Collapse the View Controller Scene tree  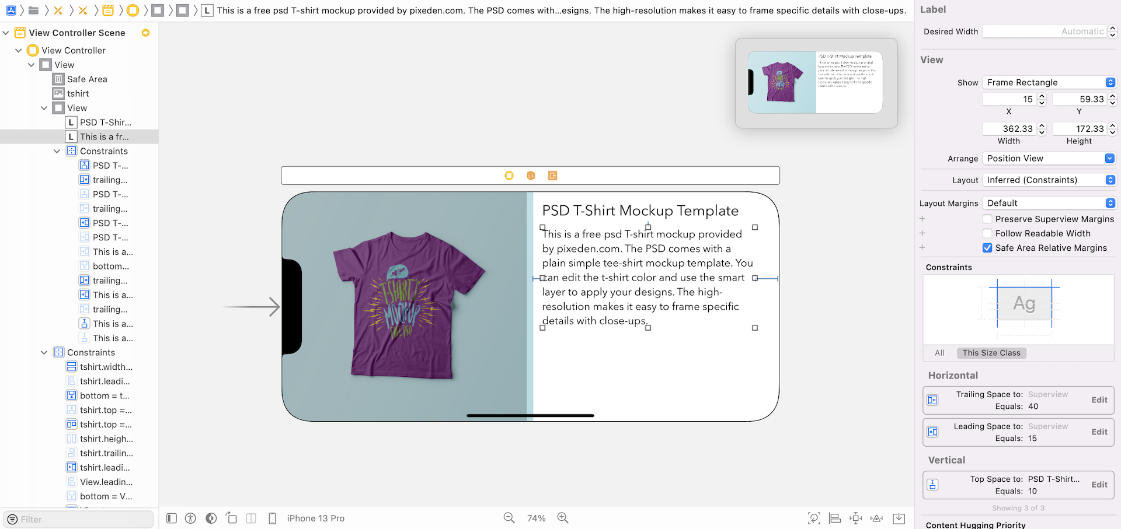point(6,33)
